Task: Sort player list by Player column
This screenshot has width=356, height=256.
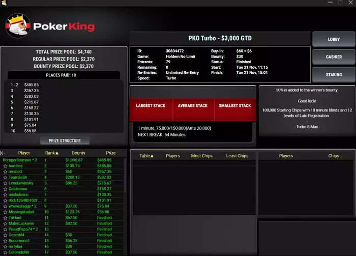Action: click(24, 153)
